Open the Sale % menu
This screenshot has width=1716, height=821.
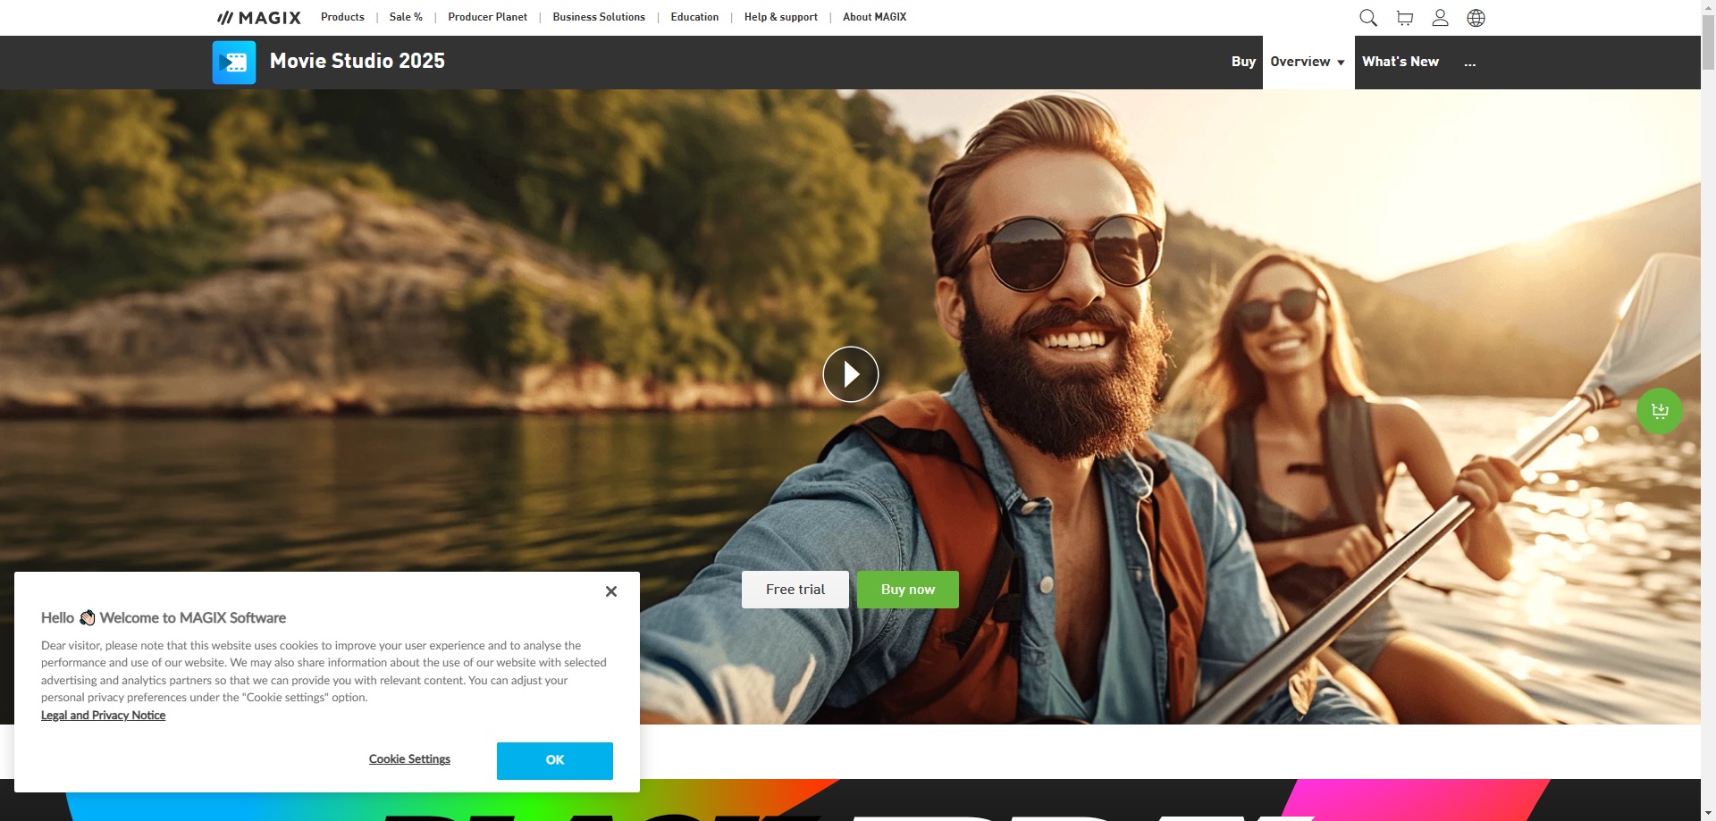click(406, 17)
